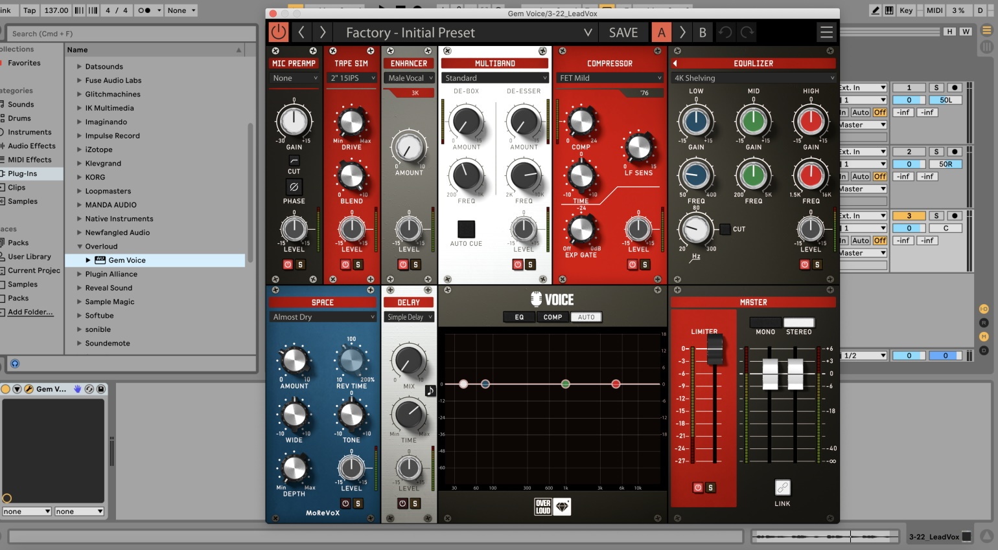
Task: Click wrench icon in Gem Voice device title
Action: point(29,389)
